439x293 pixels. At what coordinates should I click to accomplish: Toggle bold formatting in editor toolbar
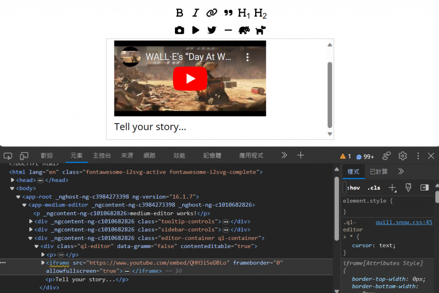[180, 13]
